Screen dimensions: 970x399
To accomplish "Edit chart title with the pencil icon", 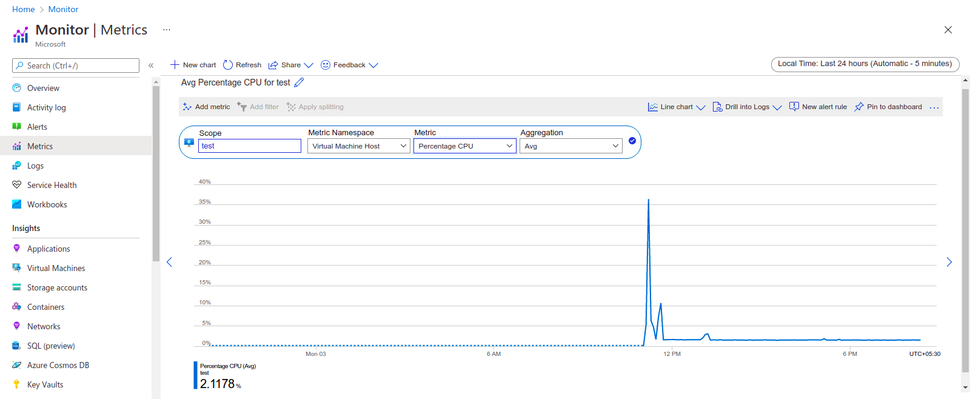I will pyautogui.click(x=299, y=82).
